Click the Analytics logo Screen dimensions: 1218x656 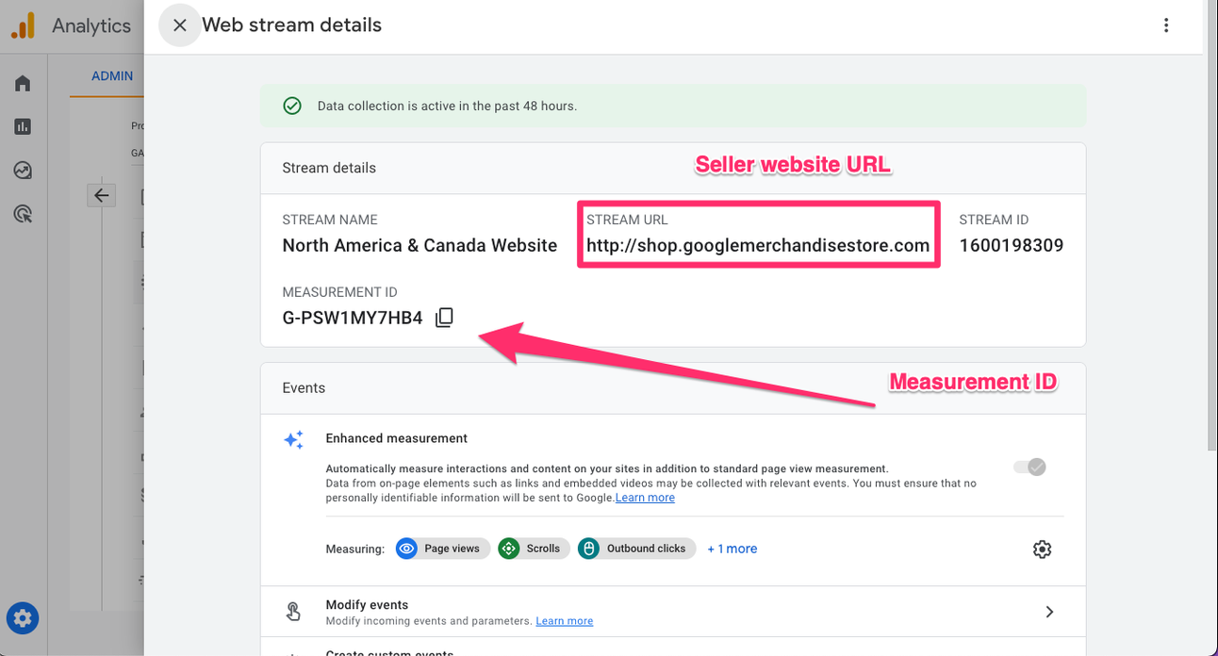coord(23,25)
